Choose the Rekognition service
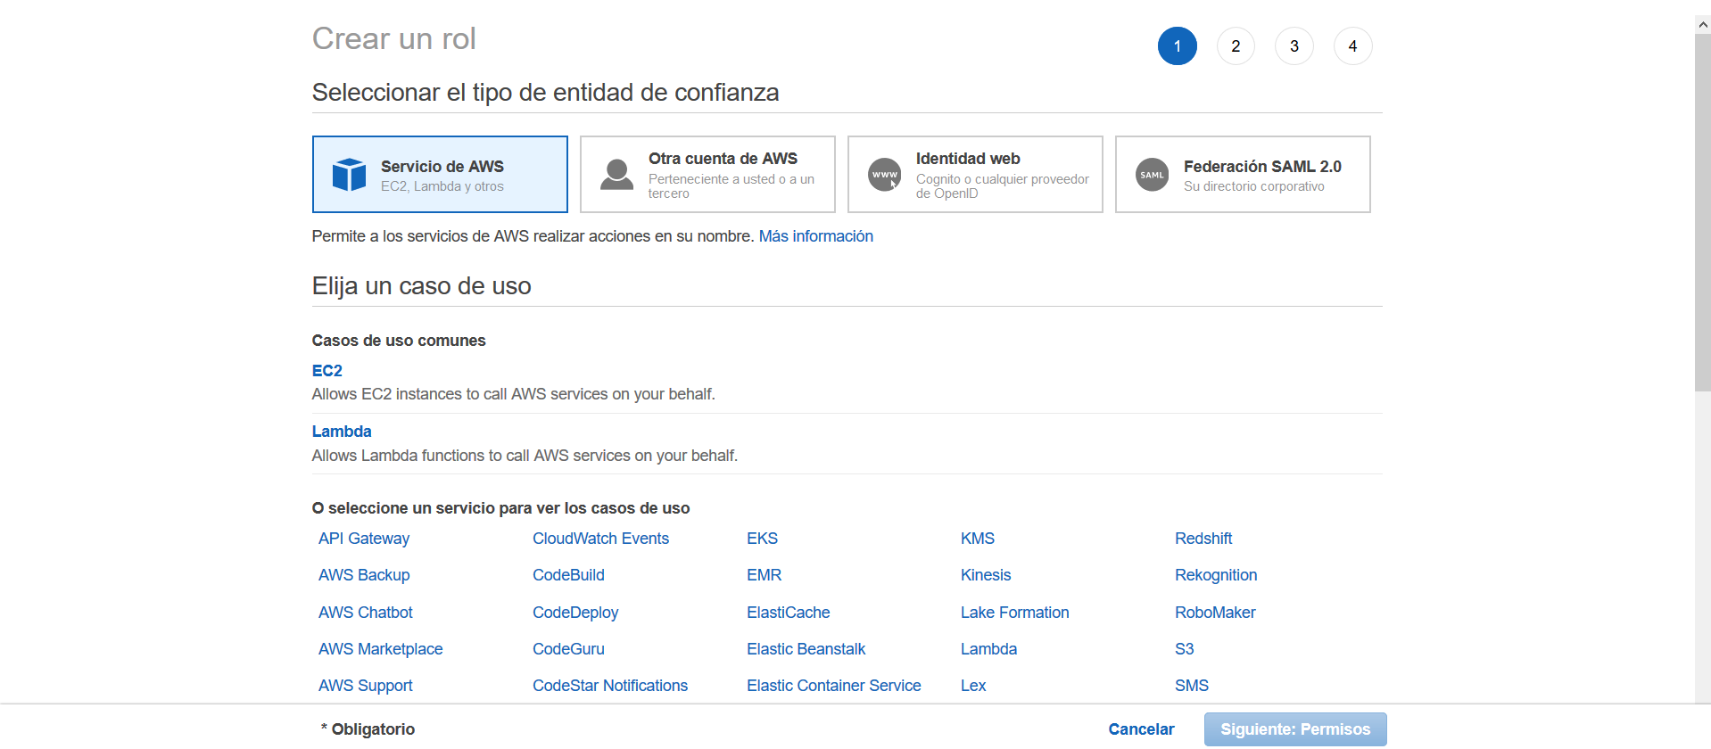1711x749 pixels. 1216,575
